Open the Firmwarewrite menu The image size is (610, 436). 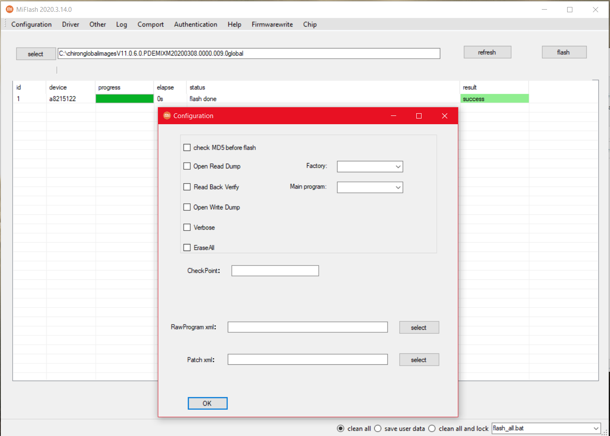point(272,24)
